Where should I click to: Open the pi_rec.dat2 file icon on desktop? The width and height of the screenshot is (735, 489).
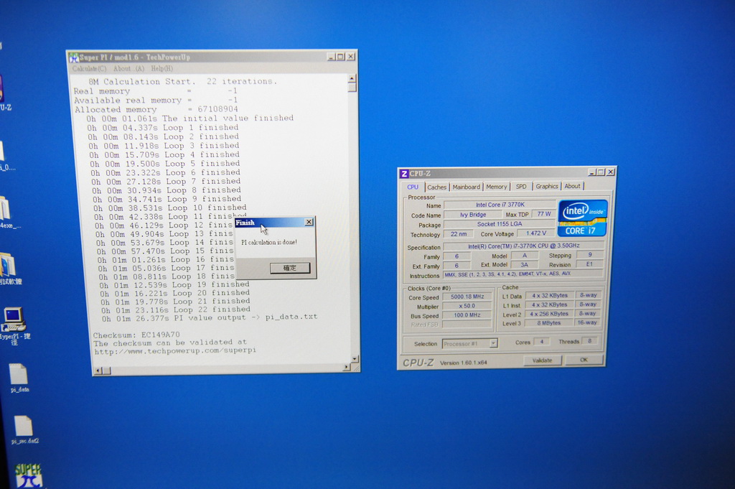coord(24,428)
